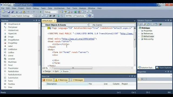Viewport: 173px width, 97px height.
Task: Click the w3.org xhtml namespace link
Action: (78, 39)
